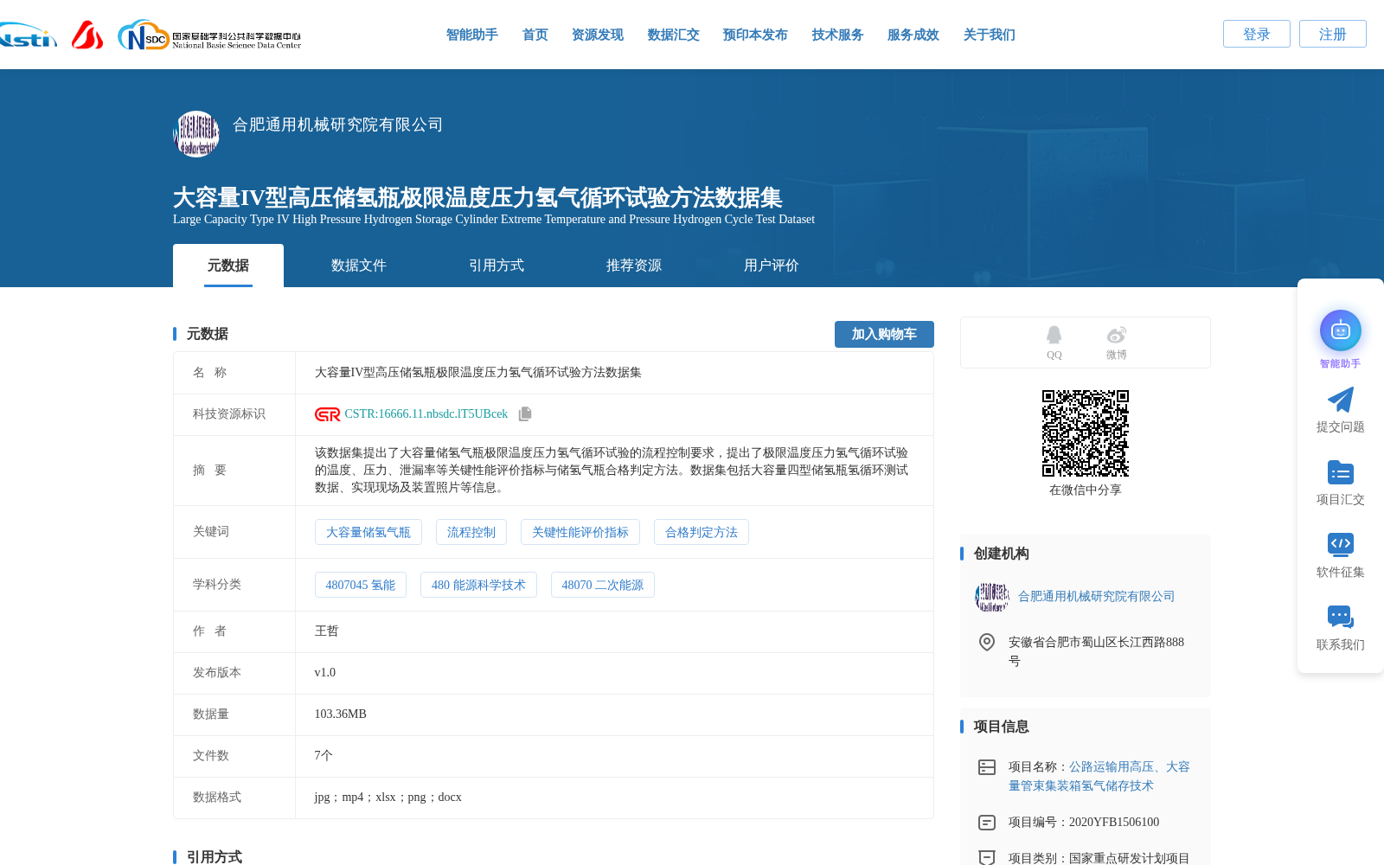Open 技术服务 menu item
This screenshot has width=1384, height=865.
point(838,35)
